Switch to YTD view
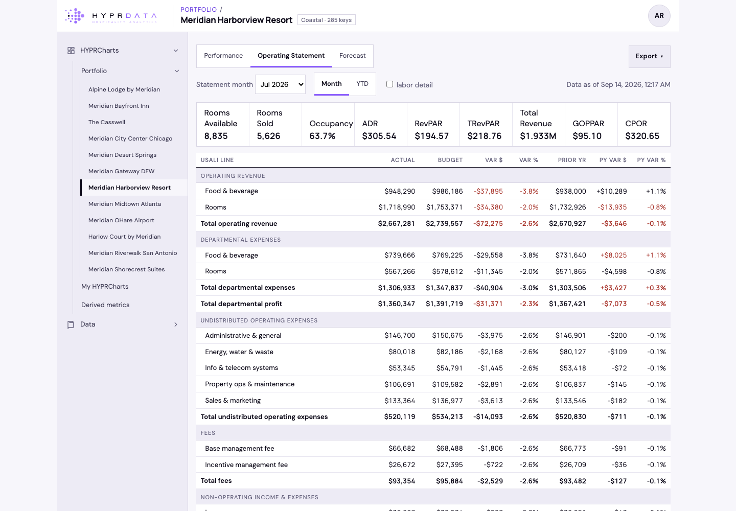The image size is (736, 511). 362,84
